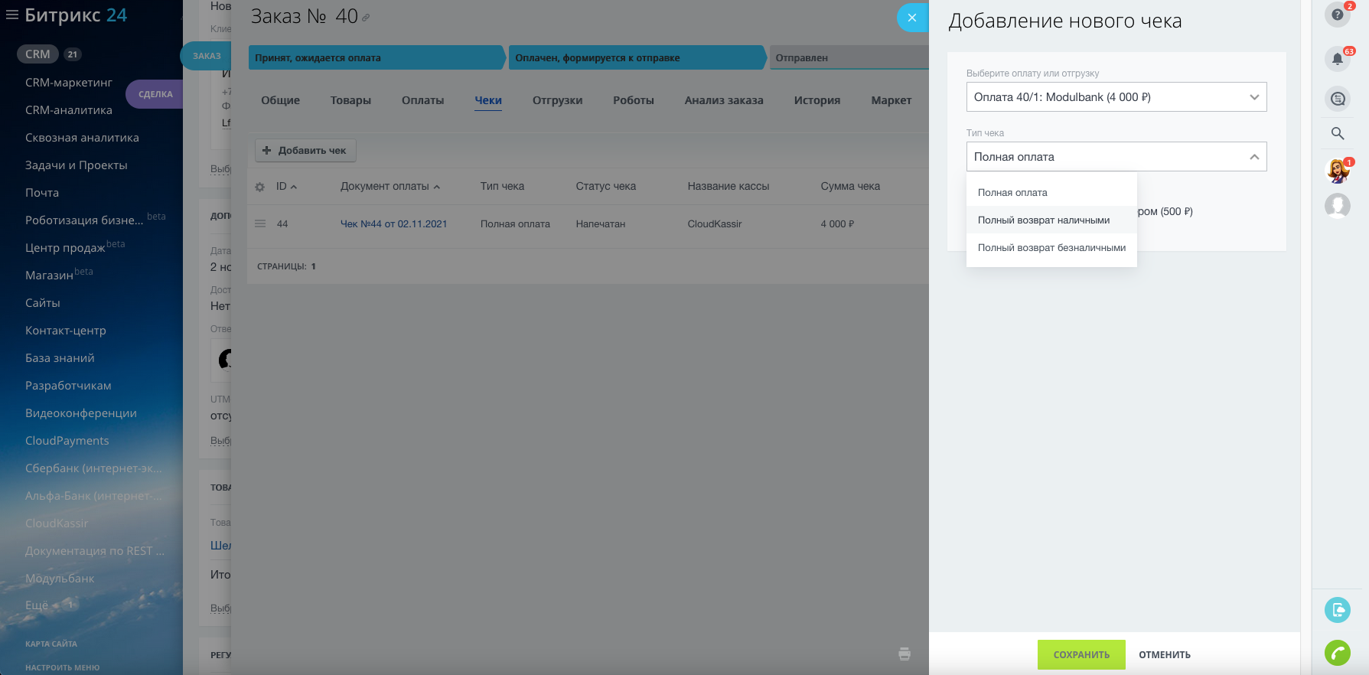Switch to the Товары tab
1369x675 pixels.
coord(350,100)
